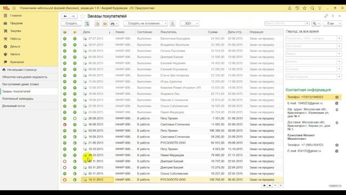Sort by the Дата column header
This screenshot has width=346, height=195.
tap(97, 32)
